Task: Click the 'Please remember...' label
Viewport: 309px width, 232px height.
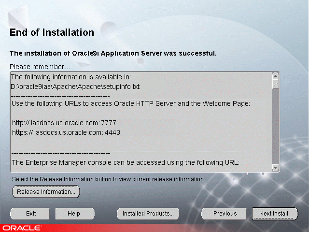Action: pyautogui.click(x=40, y=67)
